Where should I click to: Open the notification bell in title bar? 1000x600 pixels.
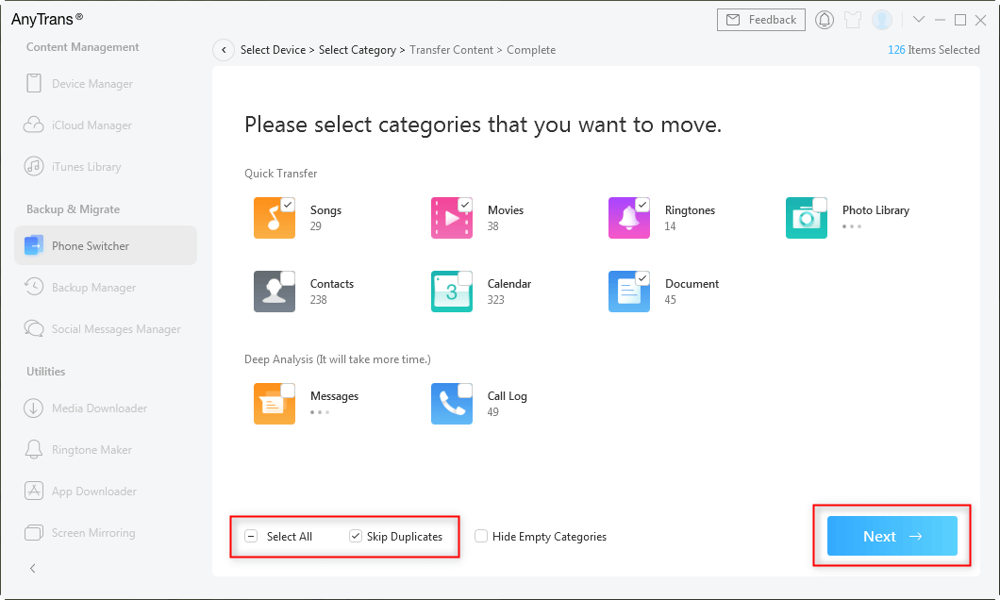(x=825, y=20)
